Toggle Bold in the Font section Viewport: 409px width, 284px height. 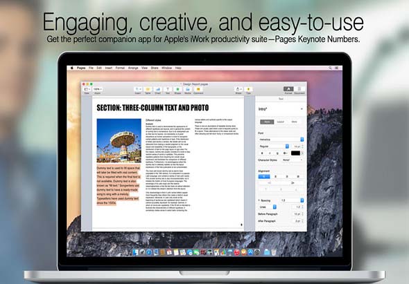pos(263,153)
